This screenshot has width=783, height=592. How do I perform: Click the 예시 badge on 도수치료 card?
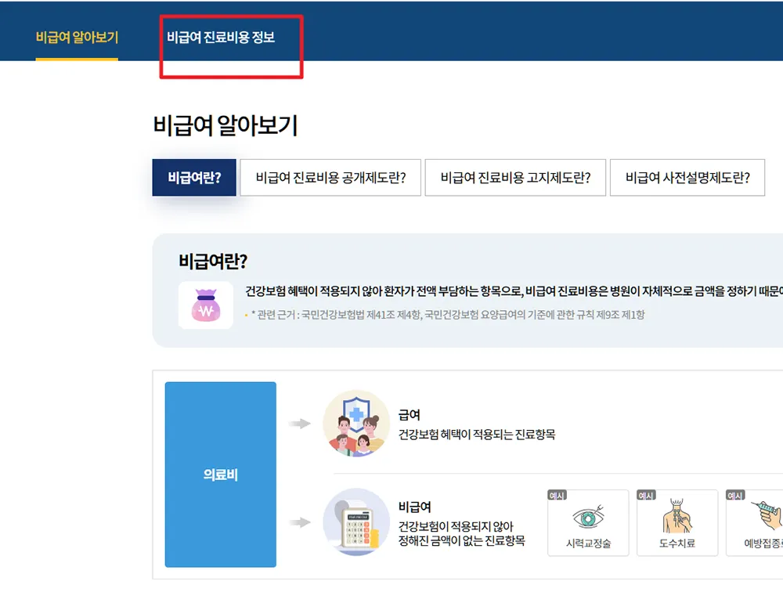point(648,494)
